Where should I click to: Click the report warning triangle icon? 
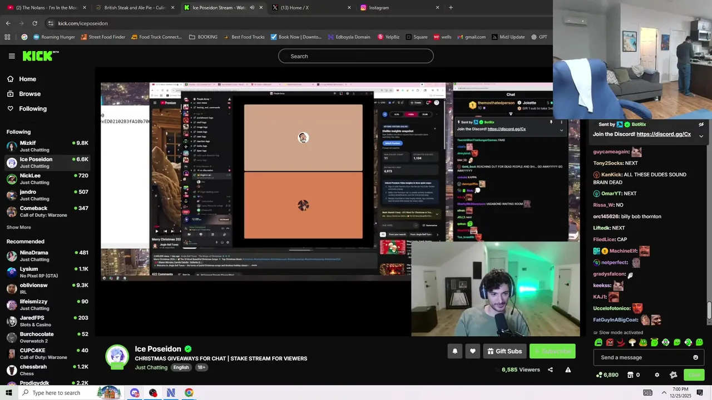(x=568, y=369)
